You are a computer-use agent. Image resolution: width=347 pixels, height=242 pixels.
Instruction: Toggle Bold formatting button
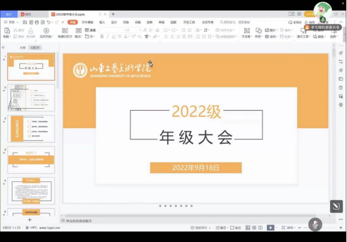[x=102, y=36]
